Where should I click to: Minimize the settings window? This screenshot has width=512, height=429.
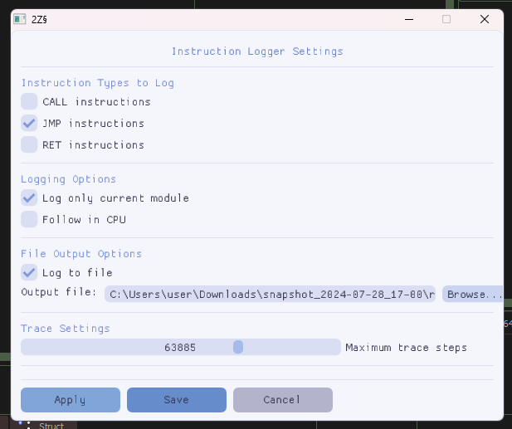tap(408, 19)
